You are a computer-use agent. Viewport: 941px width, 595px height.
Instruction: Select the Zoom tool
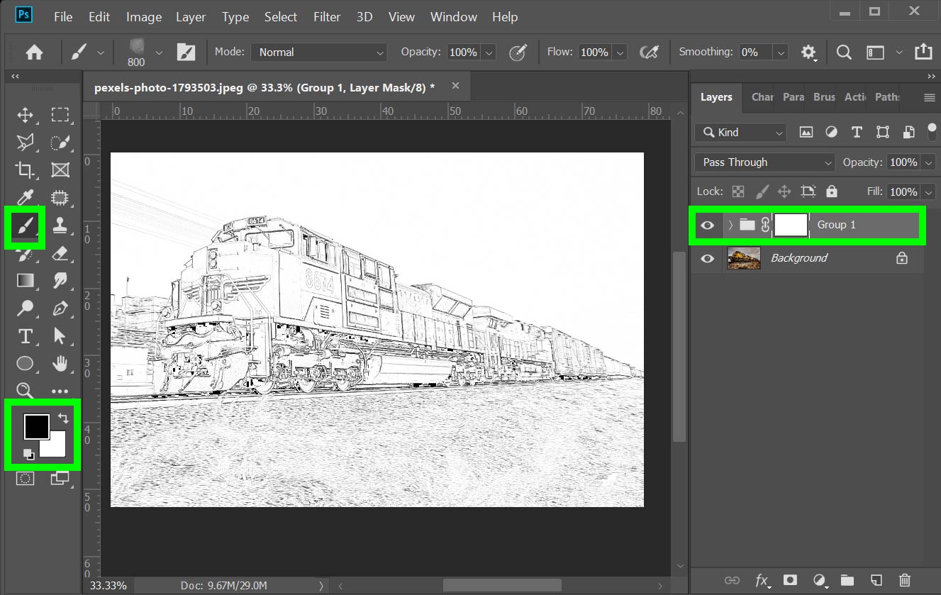(25, 390)
